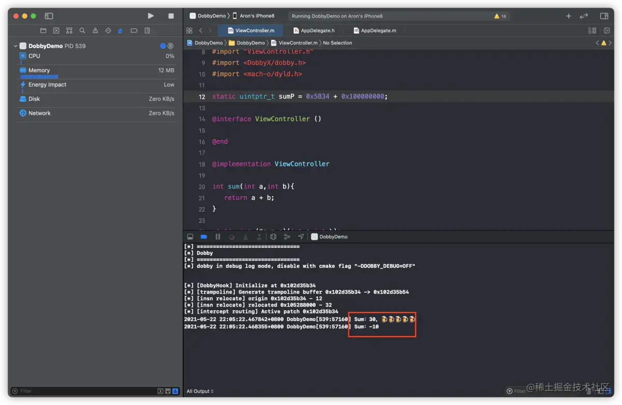Click the Step Over button

(232, 237)
